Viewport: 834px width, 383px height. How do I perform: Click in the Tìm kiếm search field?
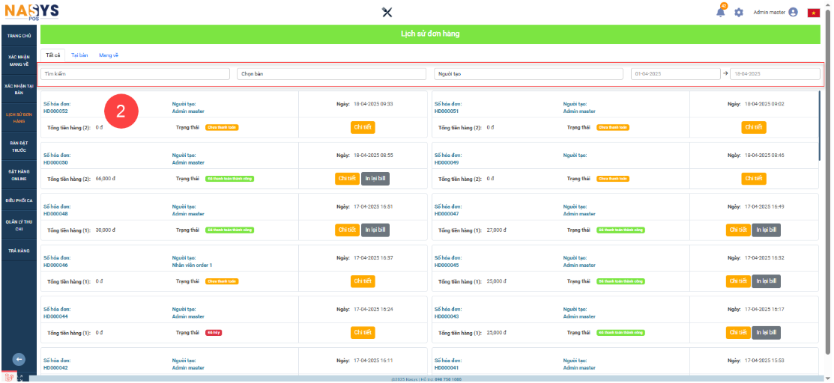click(136, 74)
